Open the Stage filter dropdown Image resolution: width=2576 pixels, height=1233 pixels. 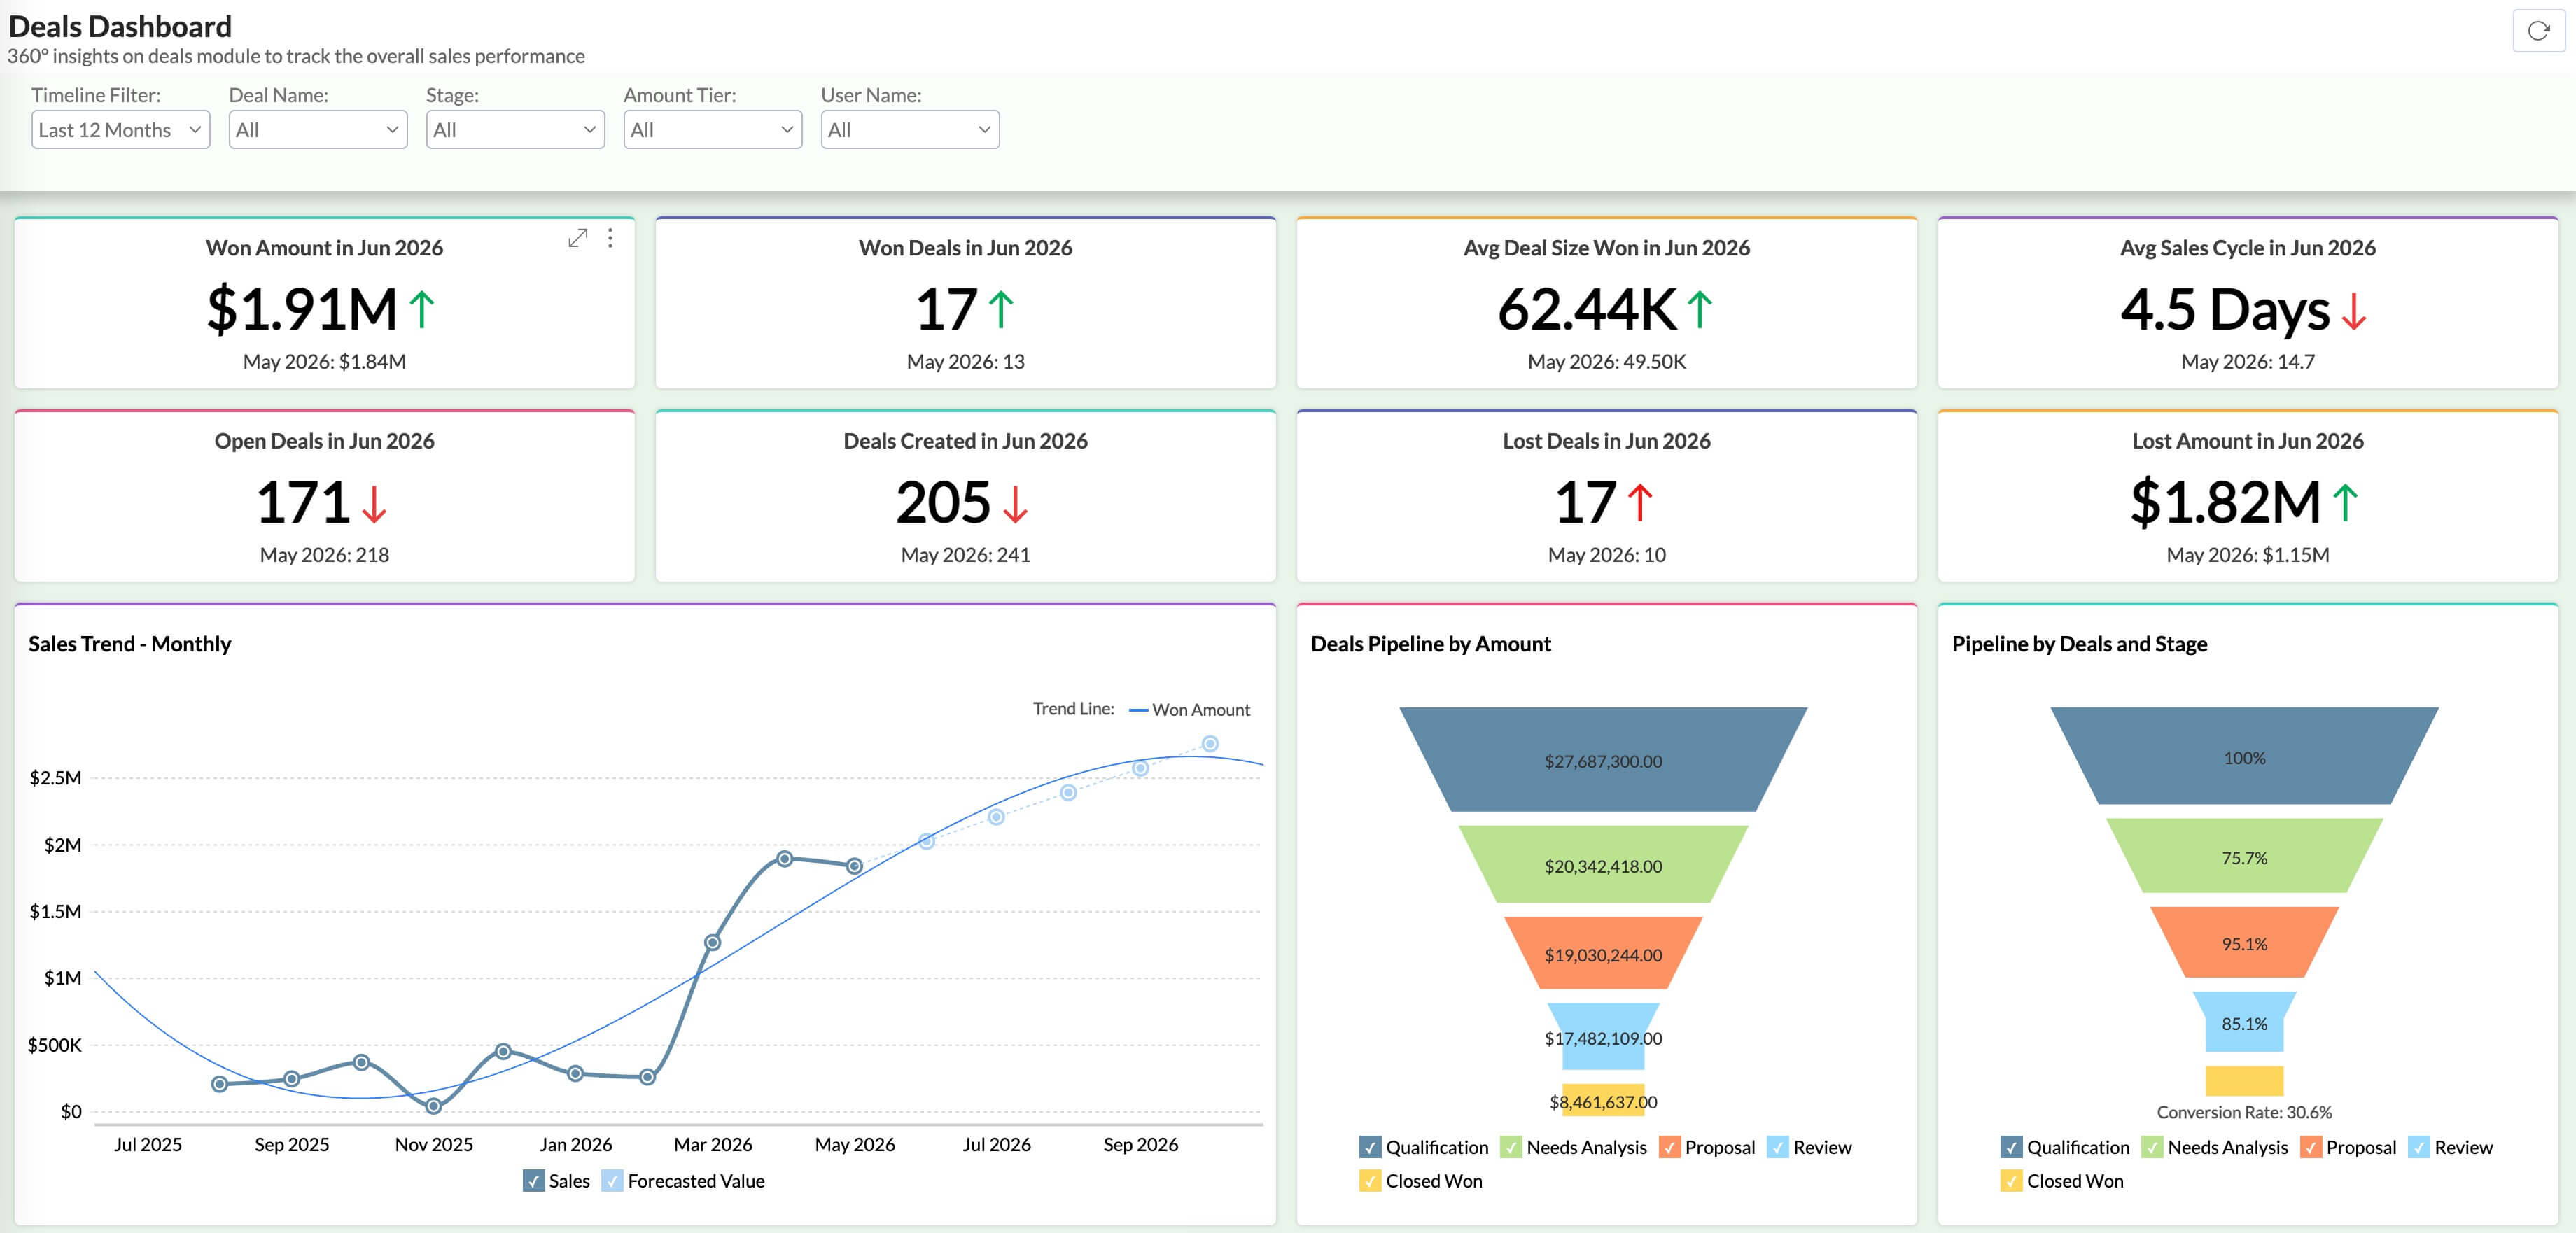point(515,130)
